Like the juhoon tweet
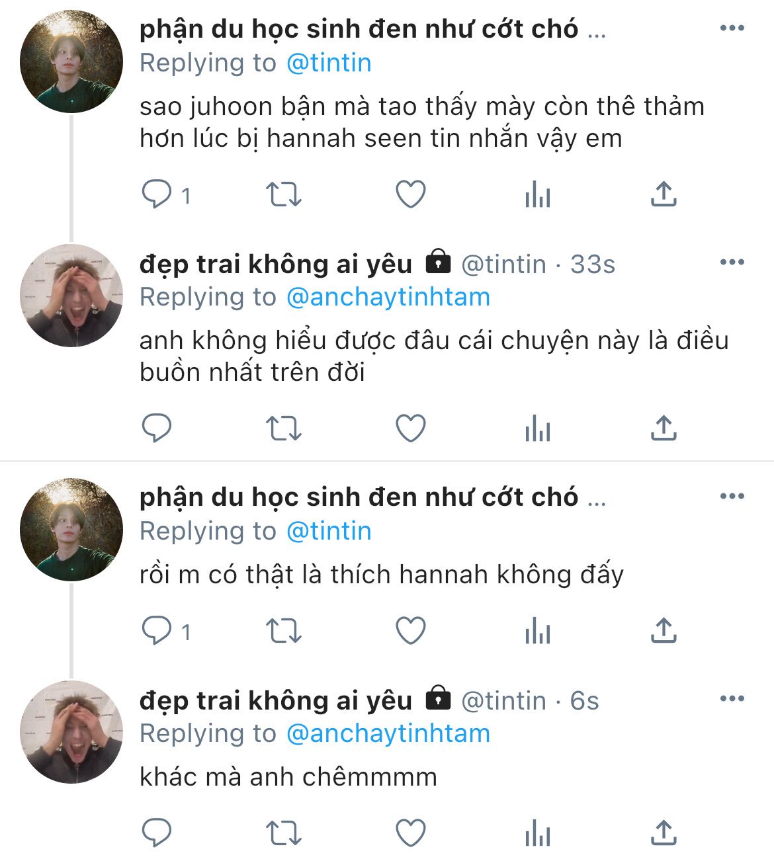This screenshot has height=863, width=774. point(410,194)
